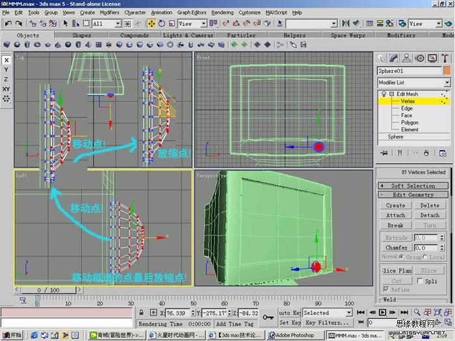Screen dimensions: 455x341
Task: Collapse the Edit Mesh stack entry
Action: [x=391, y=94]
